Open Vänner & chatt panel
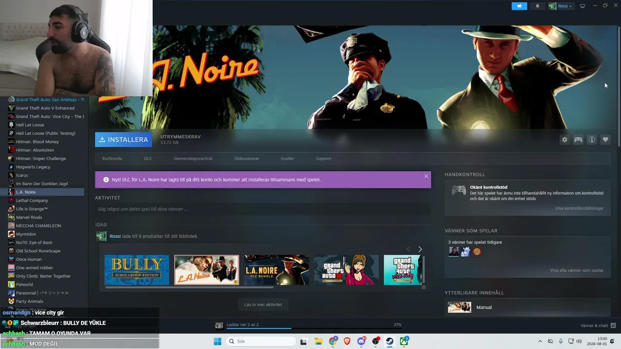 tap(598, 325)
